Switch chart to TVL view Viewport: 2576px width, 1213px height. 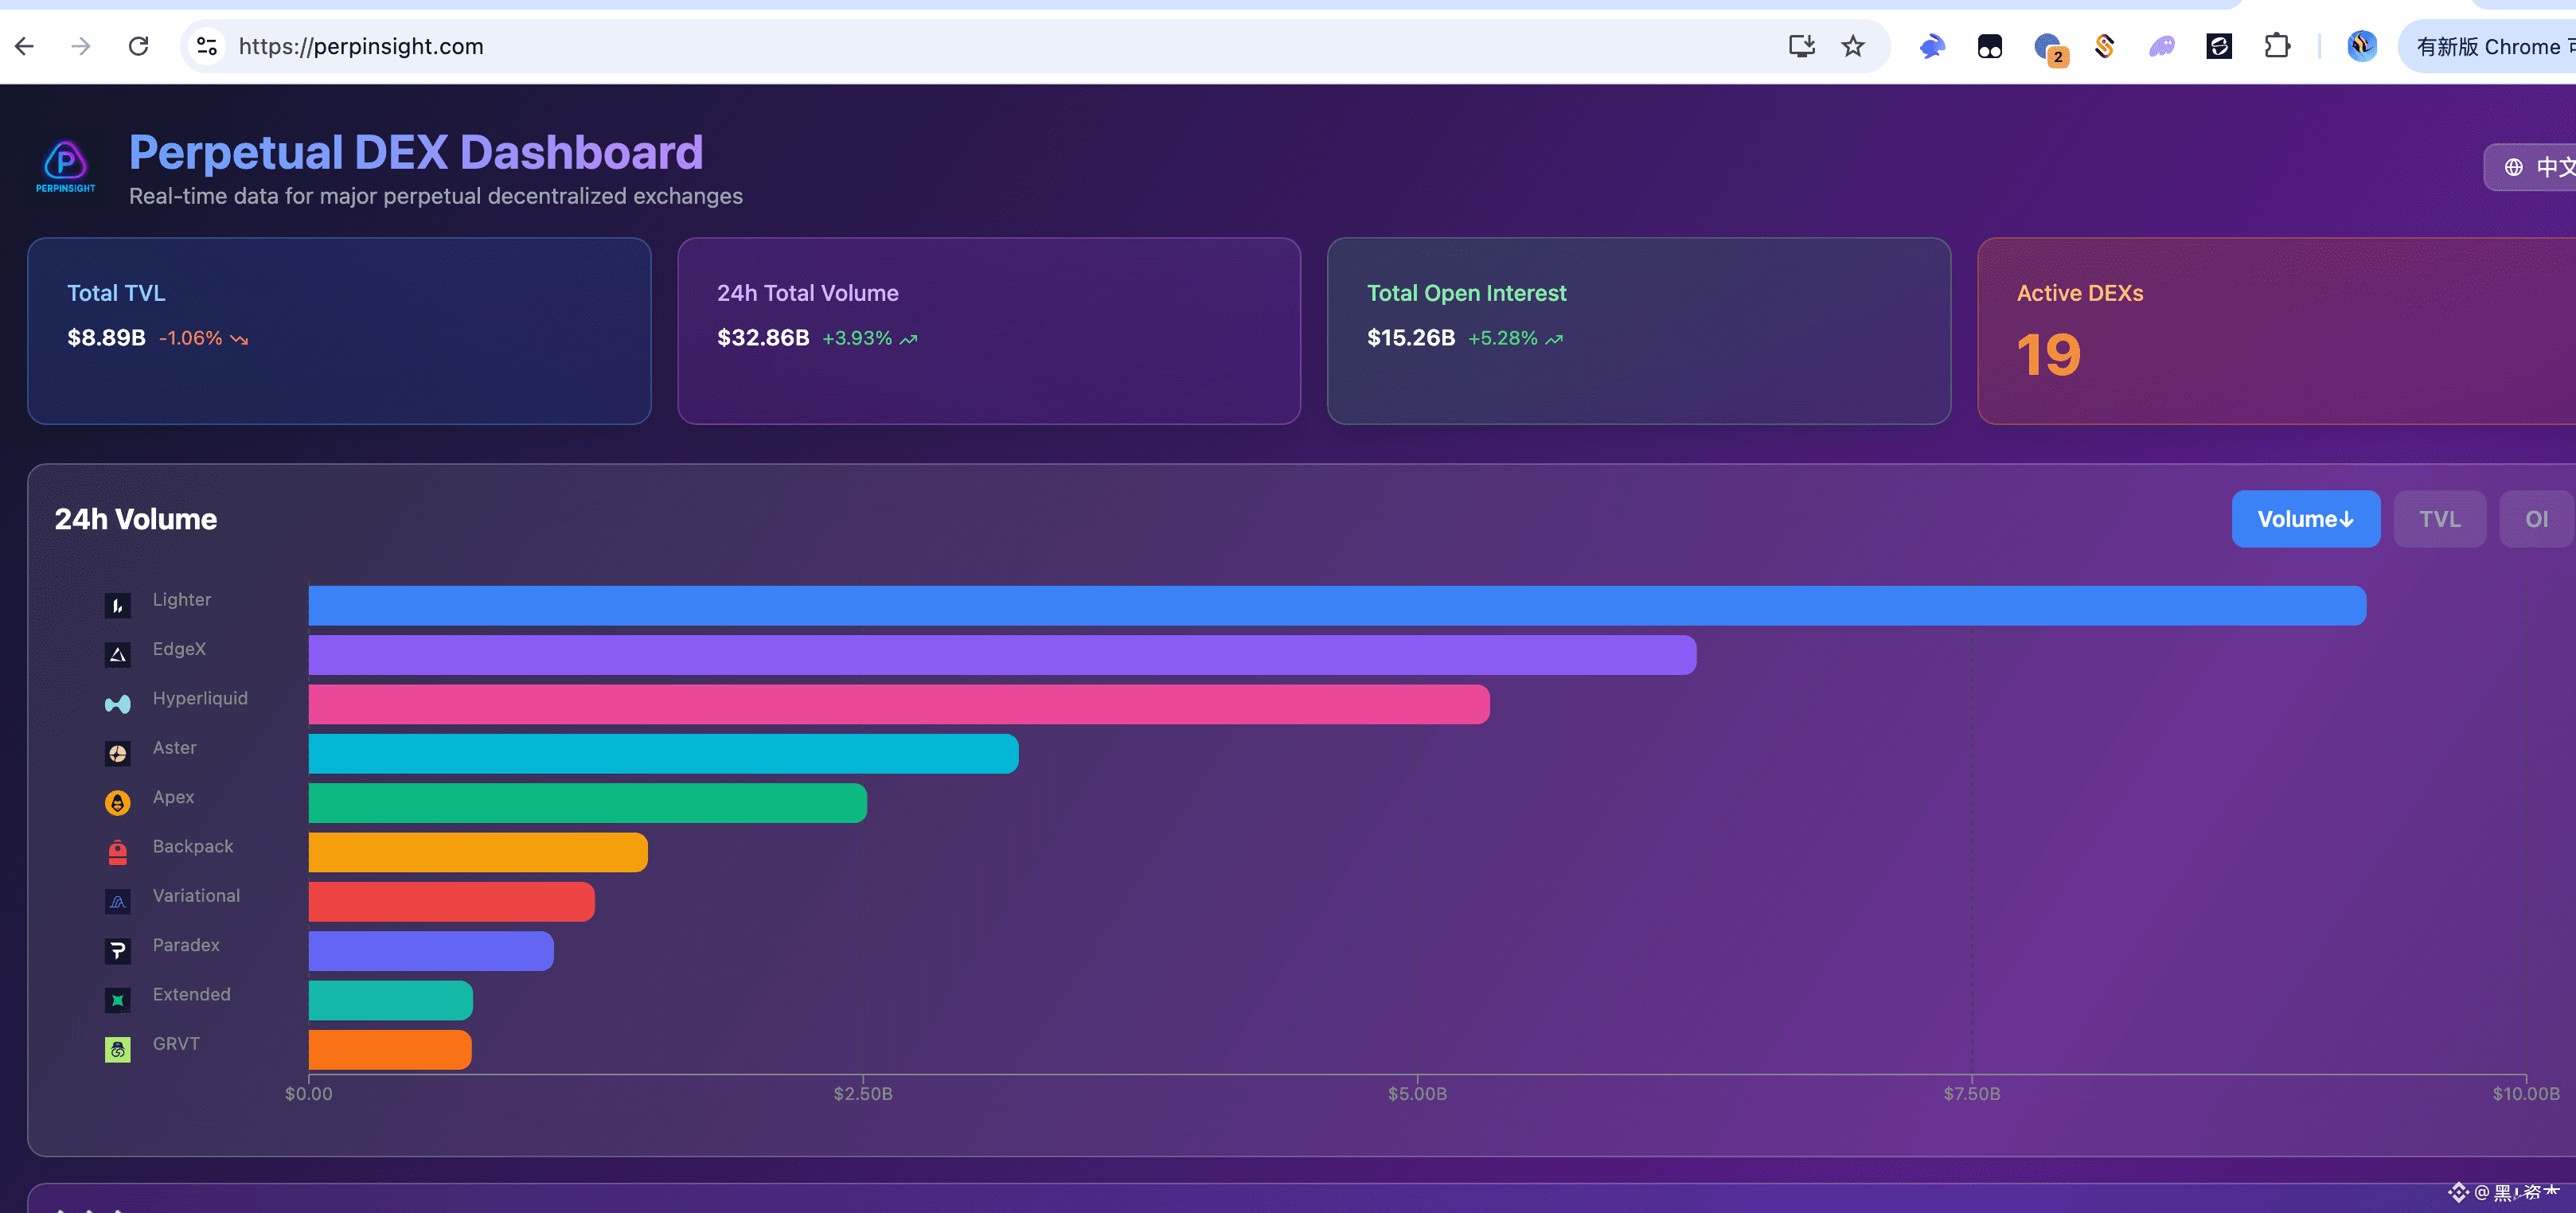(x=2438, y=519)
